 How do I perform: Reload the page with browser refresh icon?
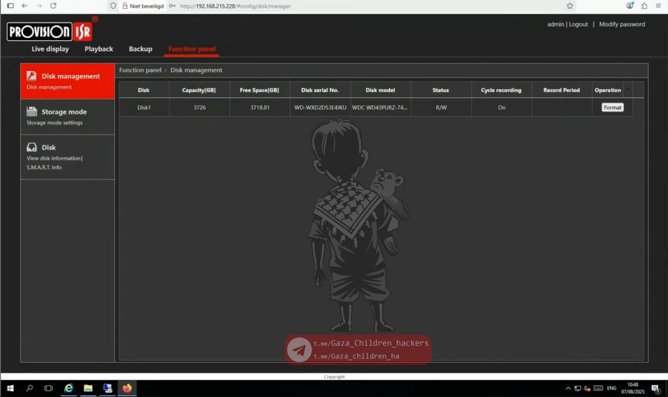pyautogui.click(x=53, y=6)
